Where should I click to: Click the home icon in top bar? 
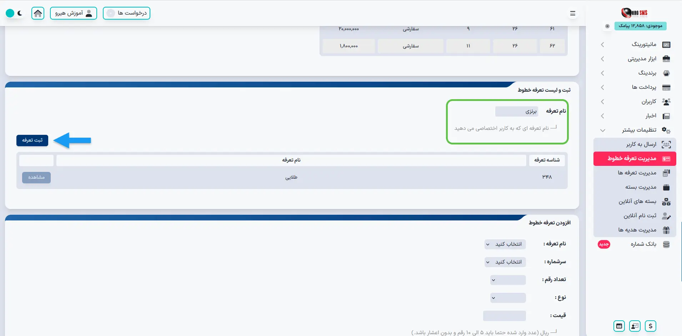click(x=38, y=13)
